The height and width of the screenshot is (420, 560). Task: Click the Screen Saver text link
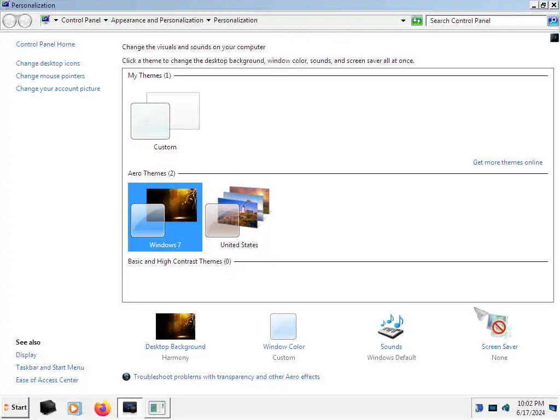click(499, 346)
